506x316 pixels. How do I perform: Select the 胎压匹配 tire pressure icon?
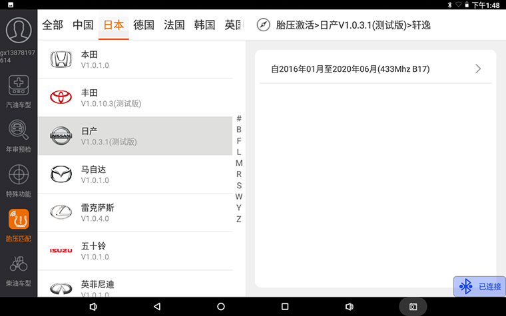19,220
